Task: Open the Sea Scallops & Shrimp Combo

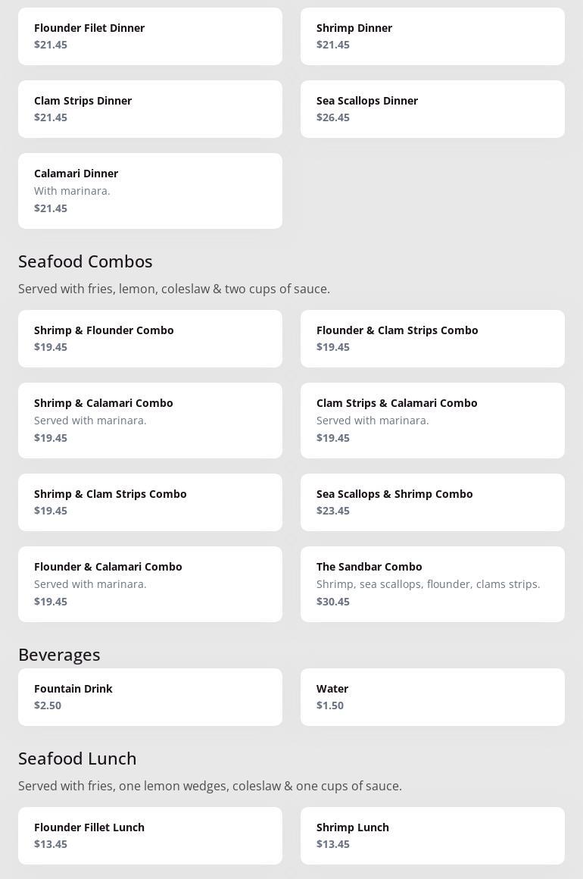Action: (432, 502)
